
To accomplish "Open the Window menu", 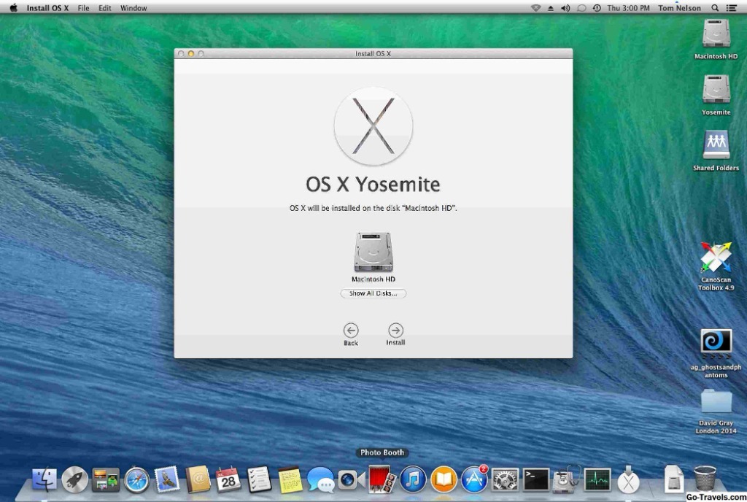I will (x=133, y=8).
